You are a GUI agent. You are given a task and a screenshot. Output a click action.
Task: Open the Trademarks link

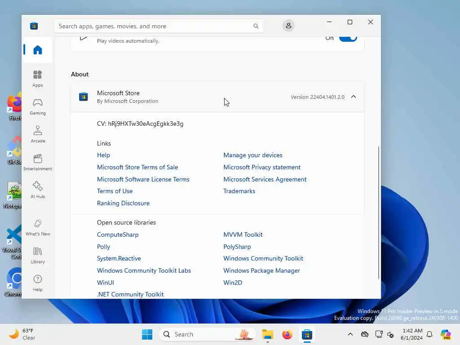(239, 191)
